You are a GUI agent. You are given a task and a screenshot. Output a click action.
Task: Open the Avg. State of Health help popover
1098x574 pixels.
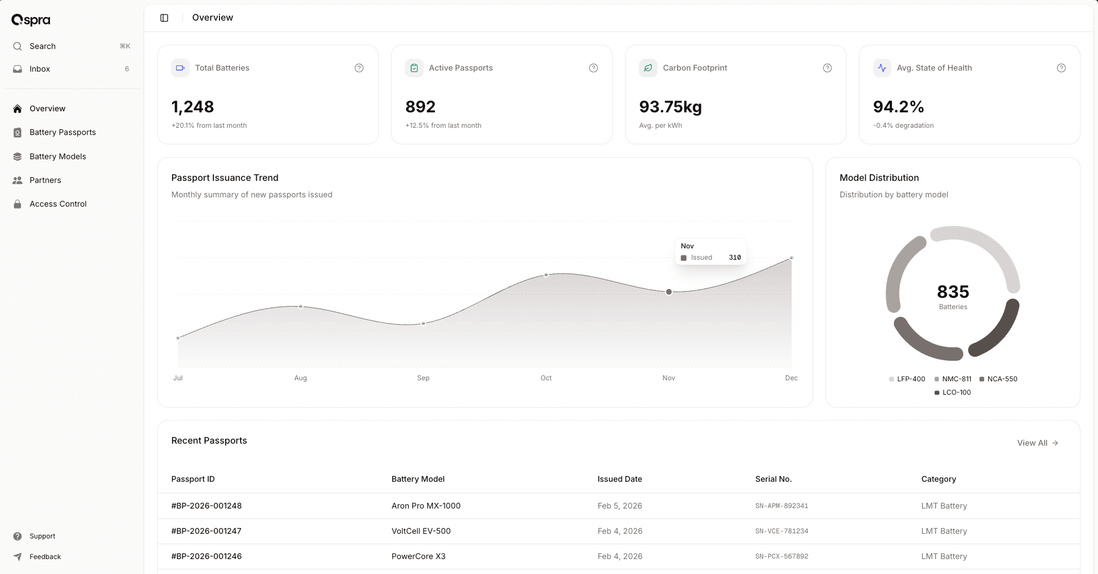1061,67
